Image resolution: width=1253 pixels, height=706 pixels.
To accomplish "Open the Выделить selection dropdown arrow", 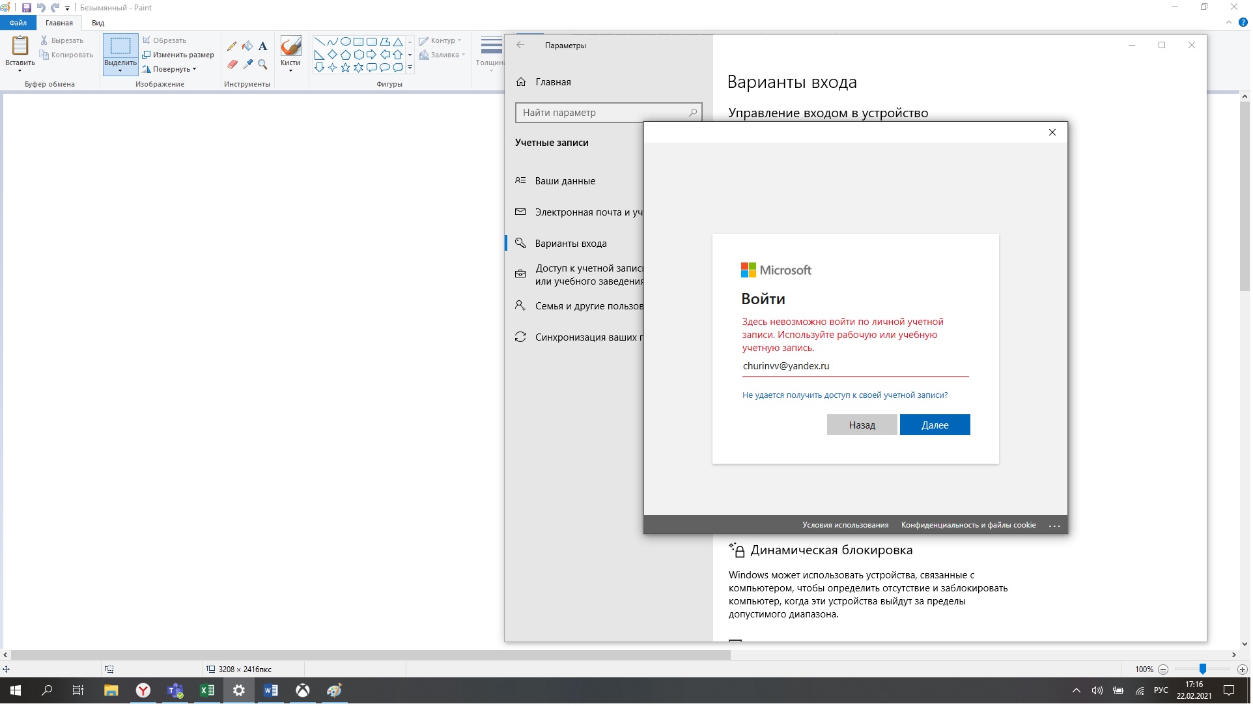I will pos(120,70).
